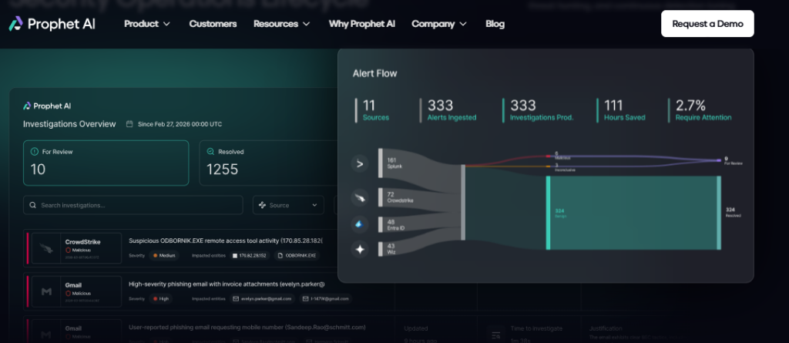Select the Resolved 1255 card
Viewport: 789px width, 343px height.
click(269, 163)
